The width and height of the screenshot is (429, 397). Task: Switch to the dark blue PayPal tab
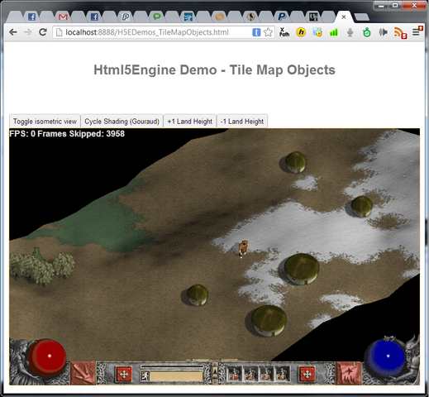point(282,17)
